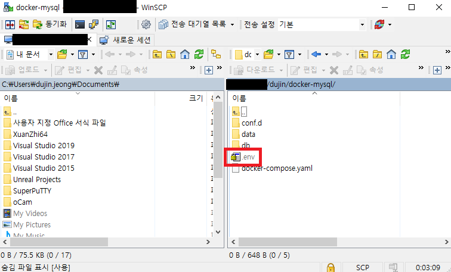Expand 전송 대기열 목록 dropdown arrow
451x272 pixels.
point(232,24)
